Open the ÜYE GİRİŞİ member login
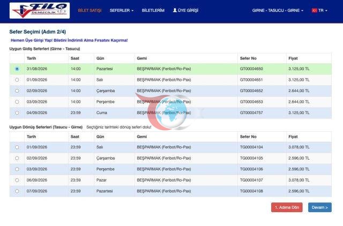The width and height of the screenshot is (343, 226). [x=185, y=10]
